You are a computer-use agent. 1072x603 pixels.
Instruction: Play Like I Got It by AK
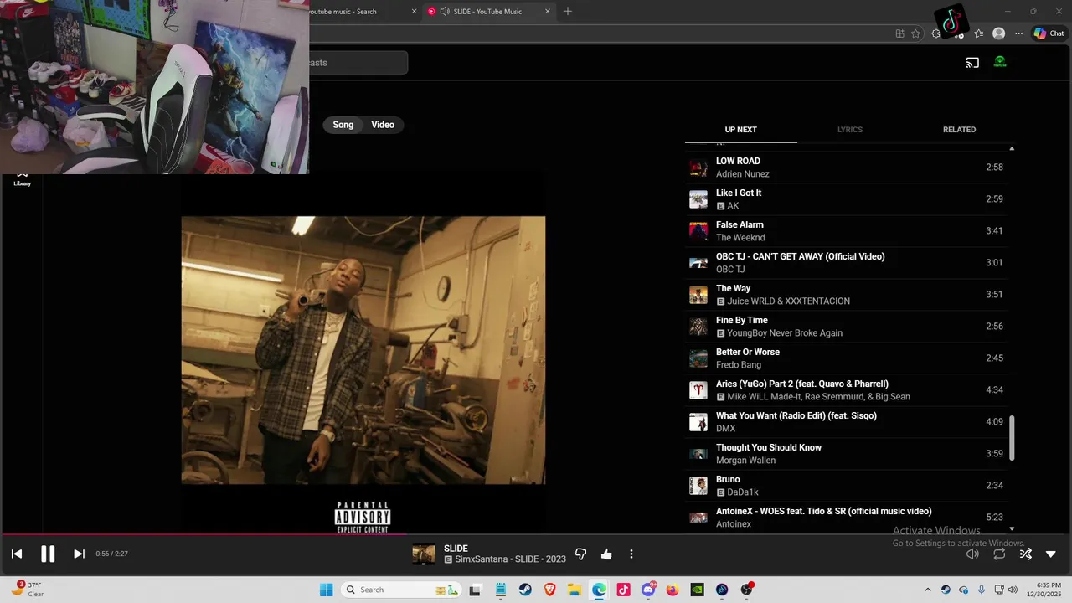(x=846, y=199)
